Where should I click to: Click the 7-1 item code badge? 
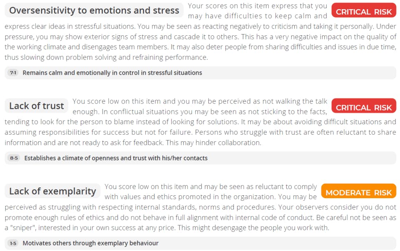pos(13,73)
